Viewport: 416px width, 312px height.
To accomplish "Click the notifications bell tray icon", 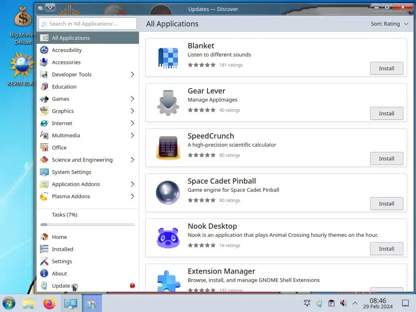I will [307, 303].
